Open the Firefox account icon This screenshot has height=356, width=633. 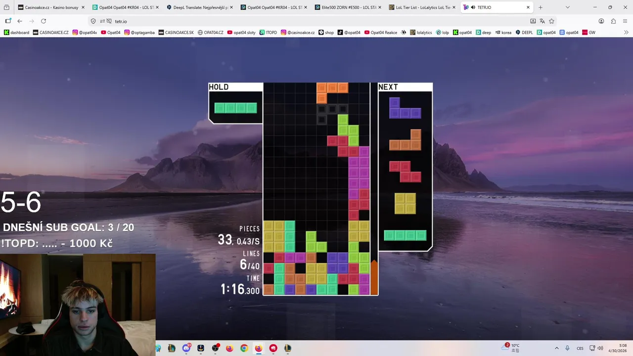point(601,21)
